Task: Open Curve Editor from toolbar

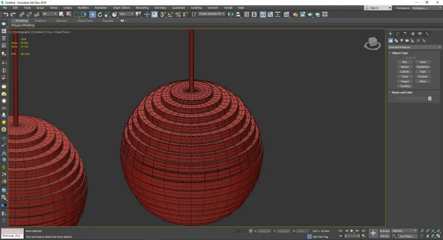Action: [x=270, y=14]
